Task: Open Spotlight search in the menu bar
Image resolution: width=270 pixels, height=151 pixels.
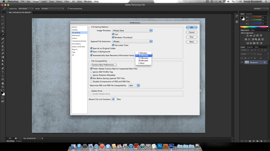Action: pyautogui.click(x=266, y=1)
